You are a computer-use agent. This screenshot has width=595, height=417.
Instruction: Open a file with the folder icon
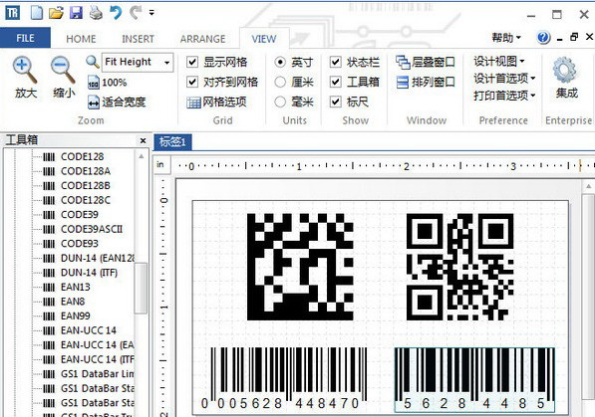56,13
